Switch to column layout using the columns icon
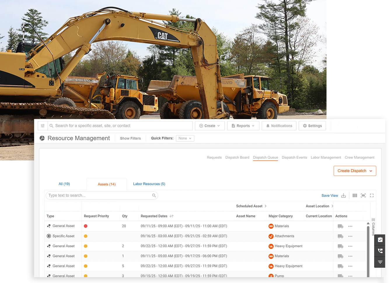This screenshot has height=283, width=389. click(355, 195)
